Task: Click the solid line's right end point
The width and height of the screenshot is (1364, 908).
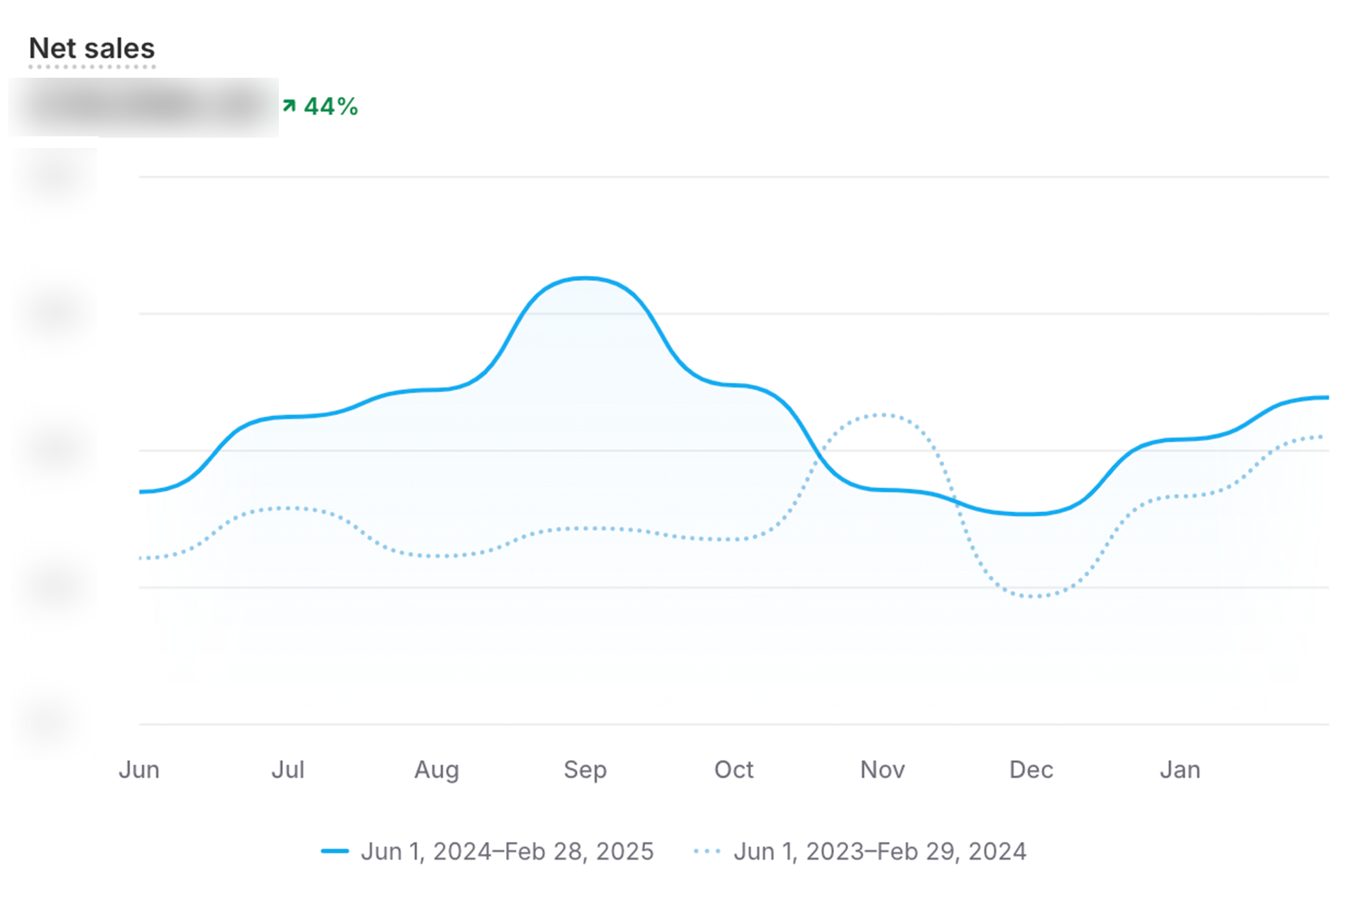Action: coord(1326,397)
